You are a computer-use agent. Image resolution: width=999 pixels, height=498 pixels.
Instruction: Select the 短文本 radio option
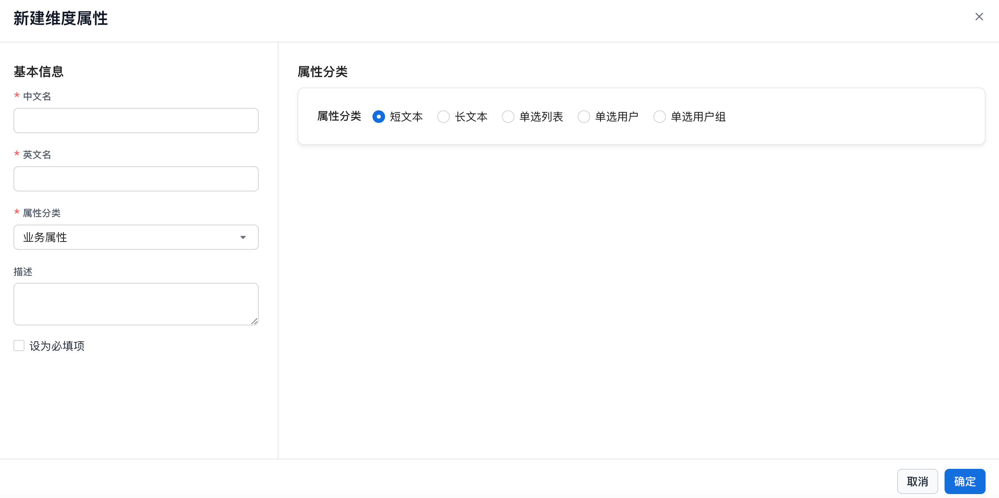click(379, 117)
